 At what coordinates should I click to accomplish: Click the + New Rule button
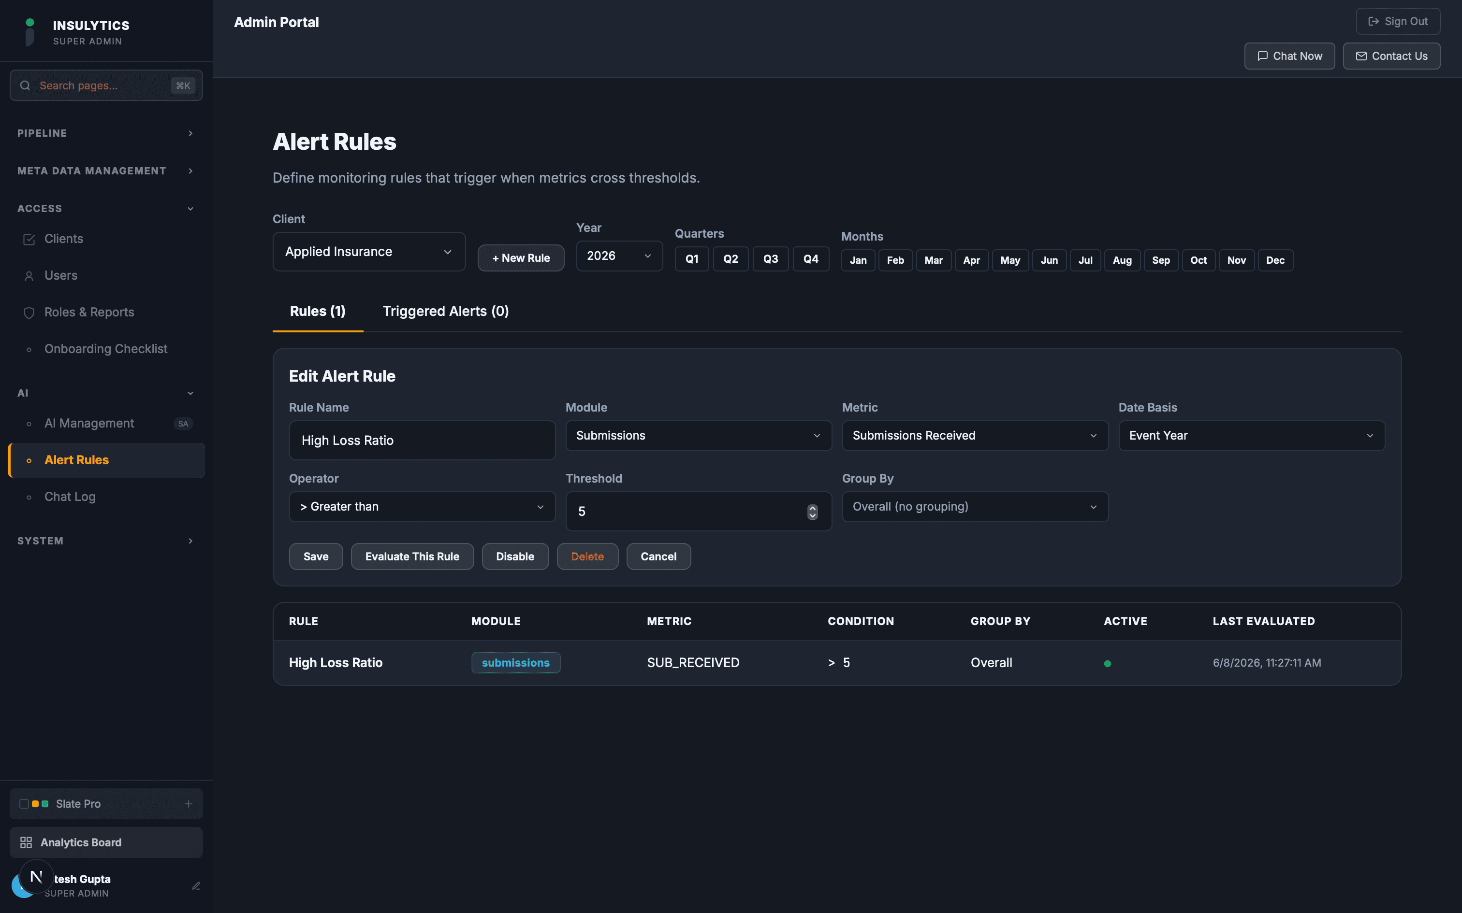pyautogui.click(x=521, y=258)
